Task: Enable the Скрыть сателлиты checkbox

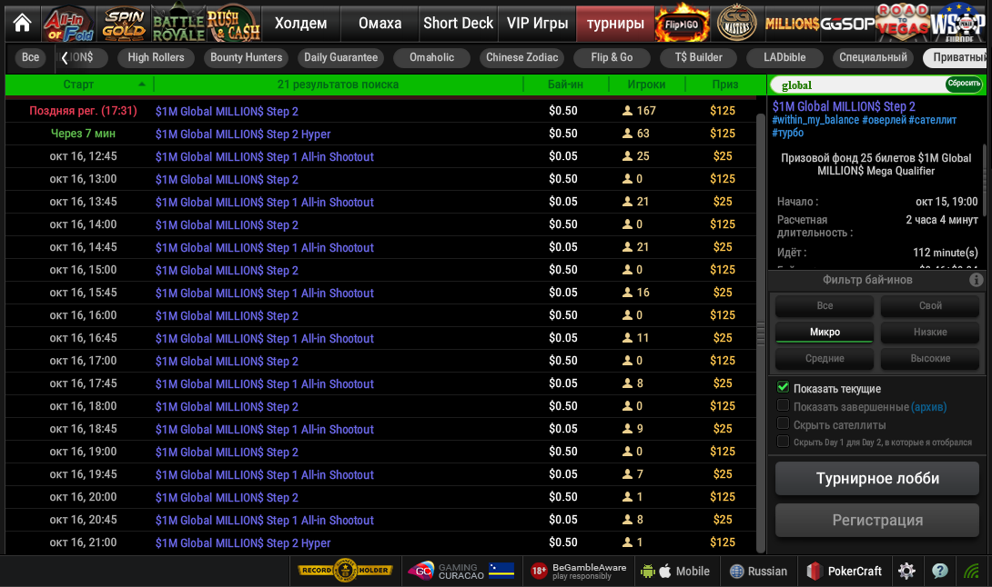Action: pos(783,424)
